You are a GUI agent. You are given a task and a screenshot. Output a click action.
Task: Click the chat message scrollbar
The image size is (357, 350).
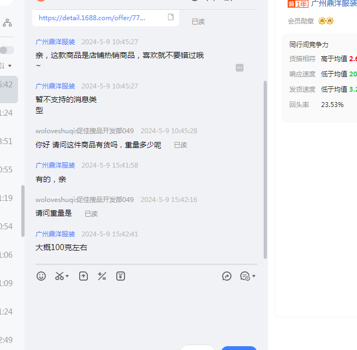click(265, 169)
